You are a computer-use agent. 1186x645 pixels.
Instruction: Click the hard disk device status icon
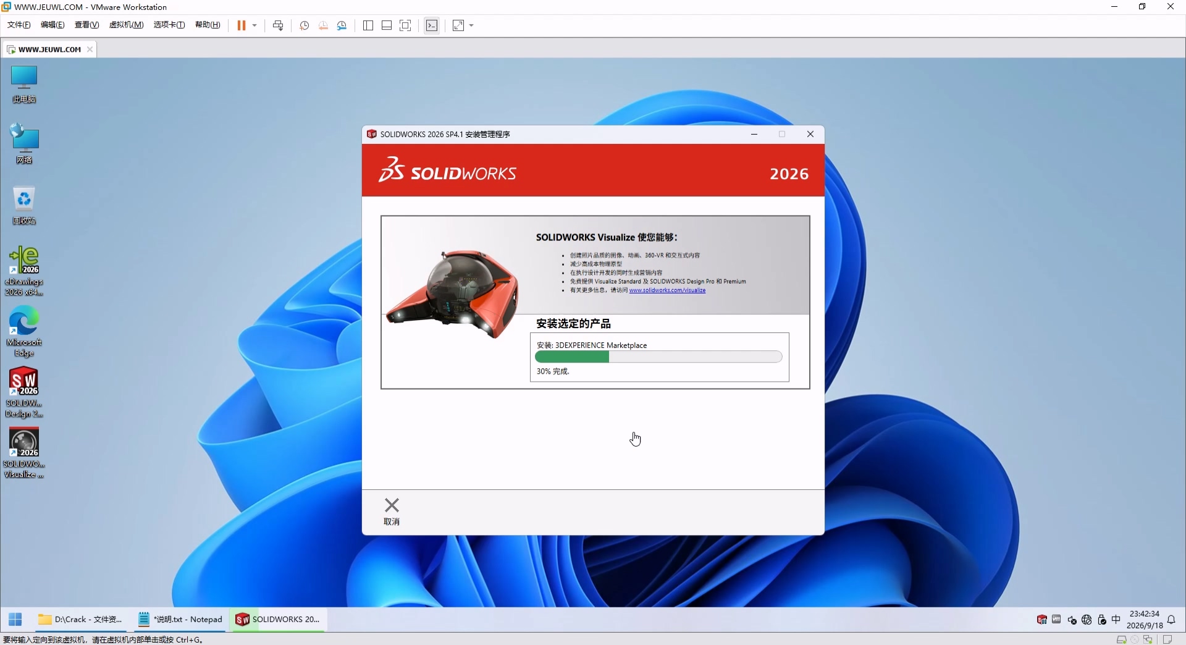[1121, 639]
